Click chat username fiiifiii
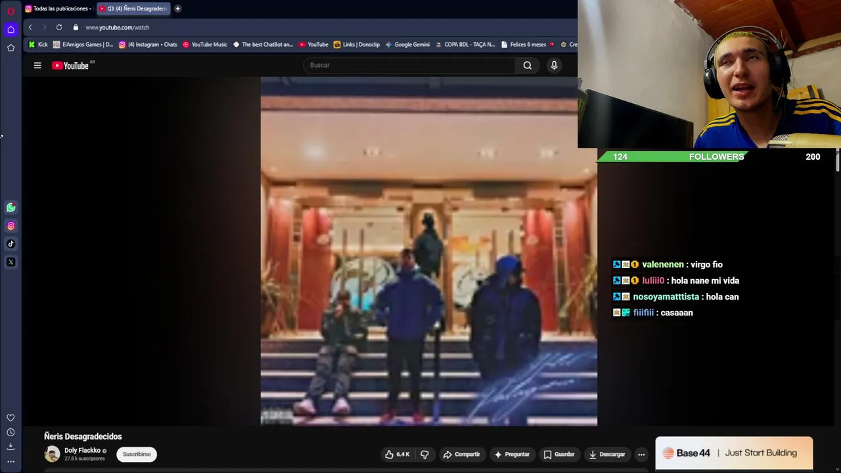The height and width of the screenshot is (473, 841). point(643,313)
